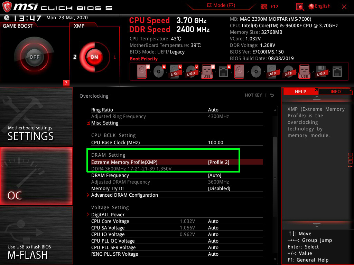Image resolution: width=354 pixels, height=265 pixels.
Task: Click the settings list scroll up arrow
Action: (x=275, y=110)
